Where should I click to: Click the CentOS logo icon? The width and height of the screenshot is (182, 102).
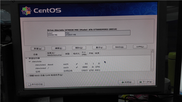click(x=26, y=11)
